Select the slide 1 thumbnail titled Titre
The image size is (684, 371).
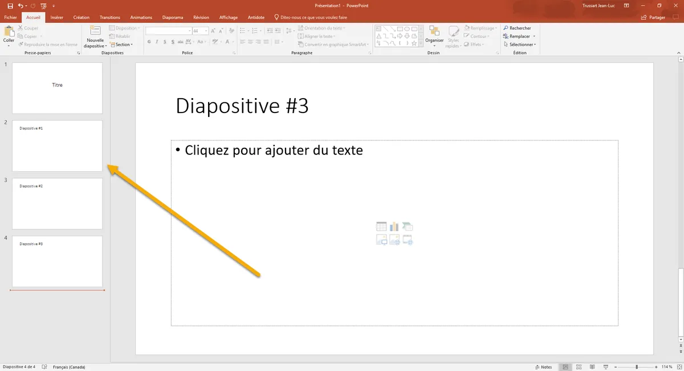57,88
